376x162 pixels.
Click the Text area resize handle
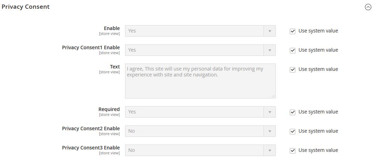[273, 96]
